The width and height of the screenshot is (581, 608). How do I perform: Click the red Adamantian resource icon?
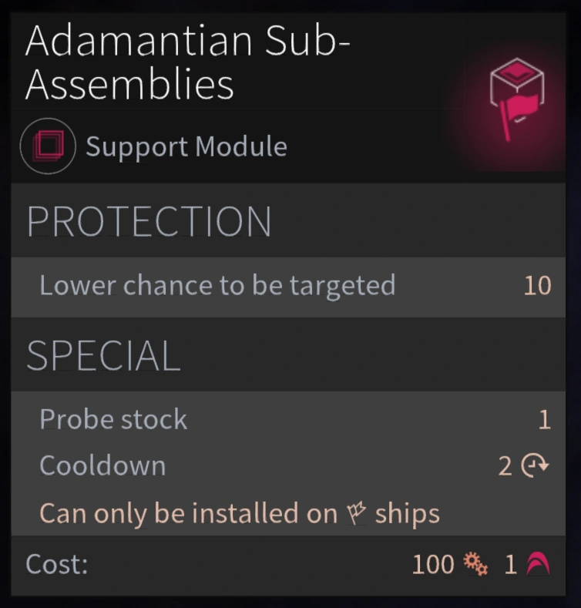tap(537, 565)
